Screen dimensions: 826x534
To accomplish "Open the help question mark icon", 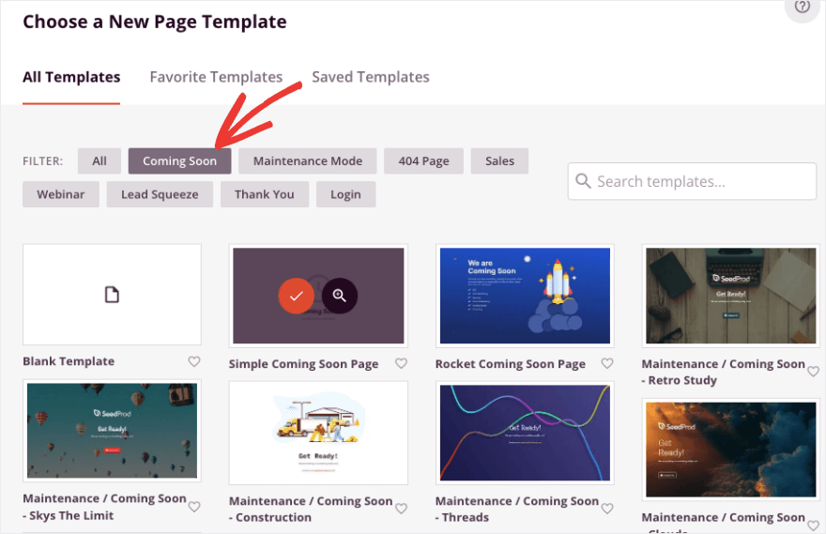I will pyautogui.click(x=803, y=7).
